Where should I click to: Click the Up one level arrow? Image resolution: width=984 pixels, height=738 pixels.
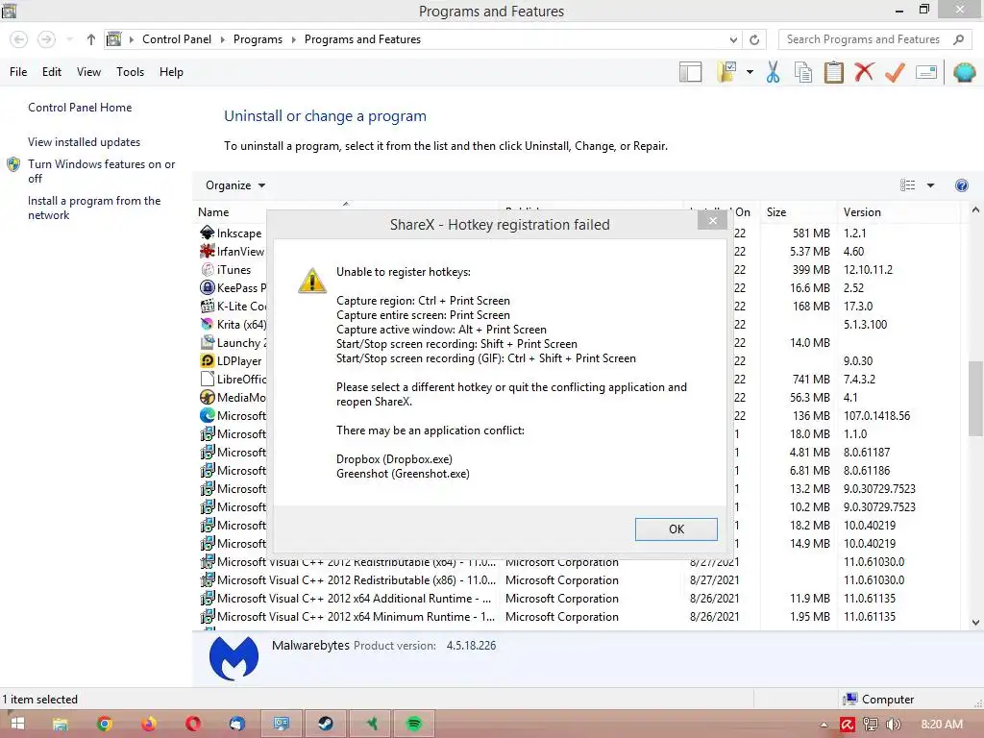[x=91, y=39]
